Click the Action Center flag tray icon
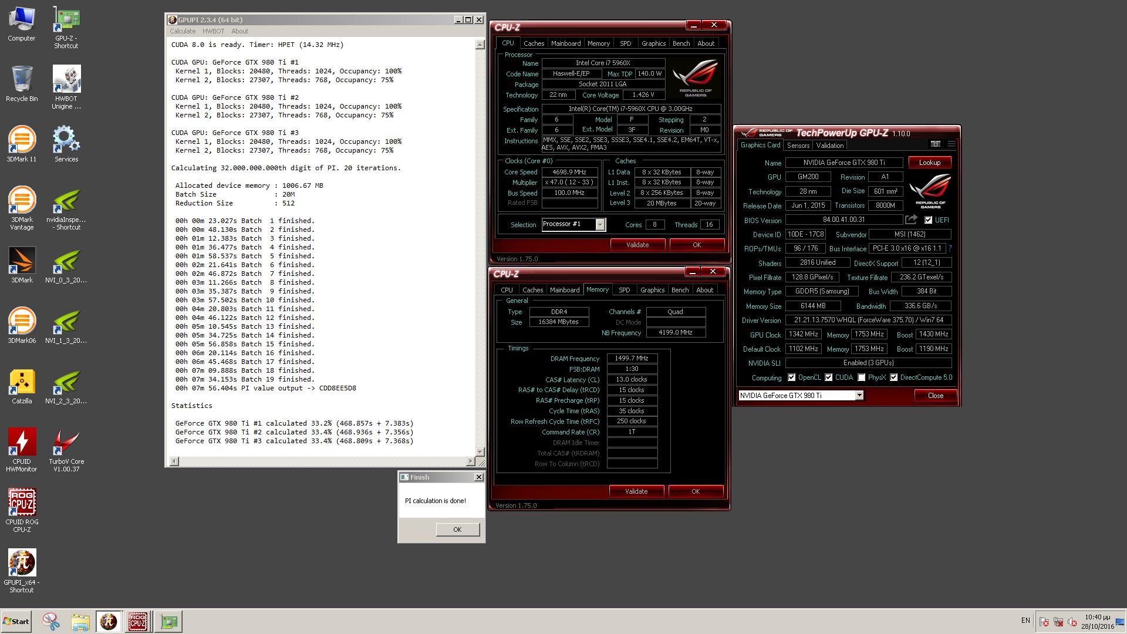This screenshot has height=634, width=1127. coord(1044,621)
